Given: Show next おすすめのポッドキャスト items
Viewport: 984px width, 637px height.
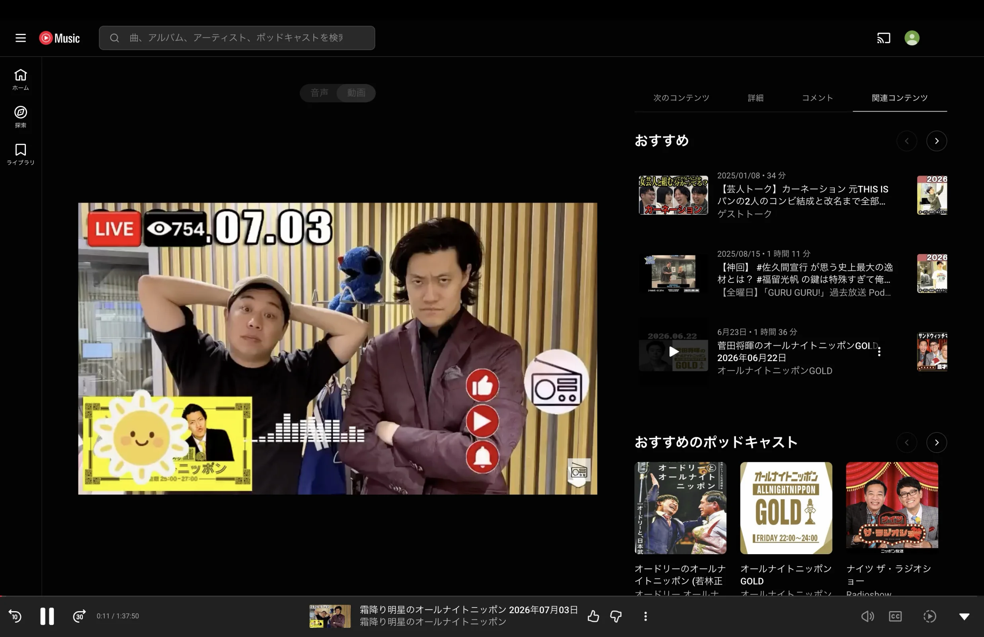Looking at the screenshot, I should pos(937,443).
